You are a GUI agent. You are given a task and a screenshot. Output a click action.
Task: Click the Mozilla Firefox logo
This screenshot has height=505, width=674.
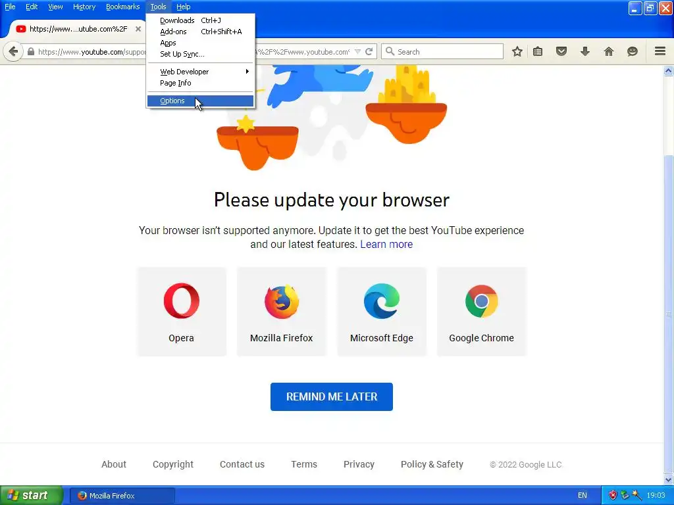tap(282, 301)
